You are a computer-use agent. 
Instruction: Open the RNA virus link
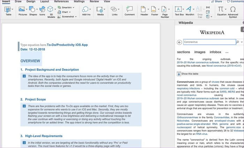[202, 134]
